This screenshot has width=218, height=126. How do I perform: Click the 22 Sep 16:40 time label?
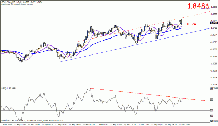185,125
